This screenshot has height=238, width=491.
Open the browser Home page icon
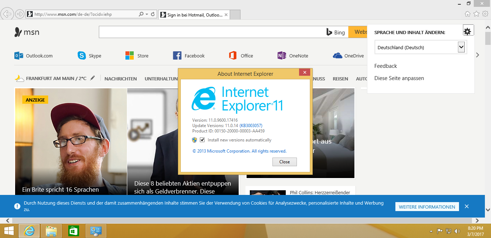click(x=468, y=14)
